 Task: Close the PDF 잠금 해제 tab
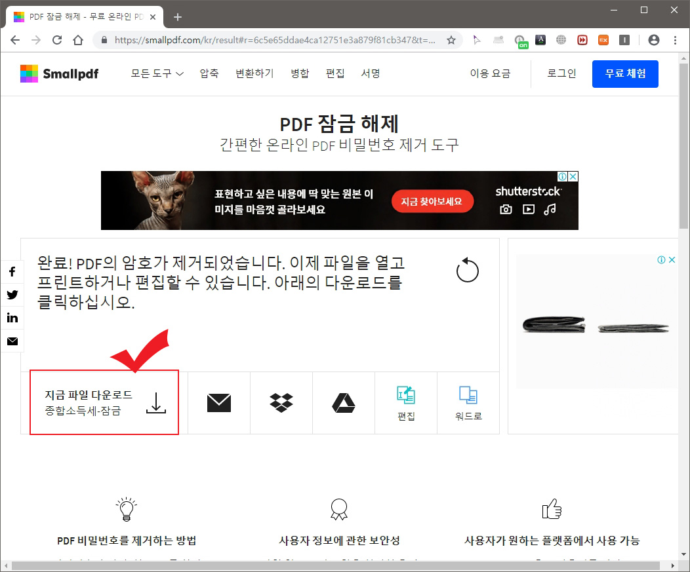pyautogui.click(x=153, y=17)
